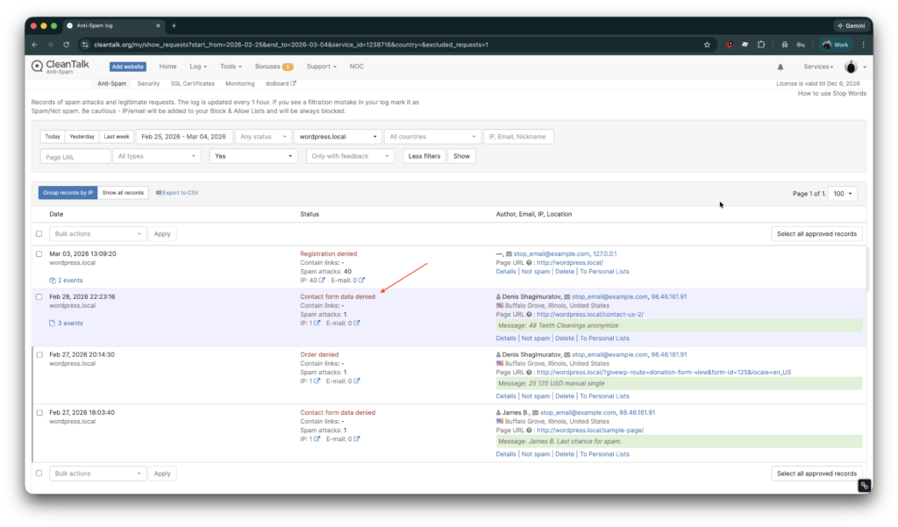Select the checkbox for the Feb 28 record
This screenshot has height=527, width=898.
tap(39, 296)
